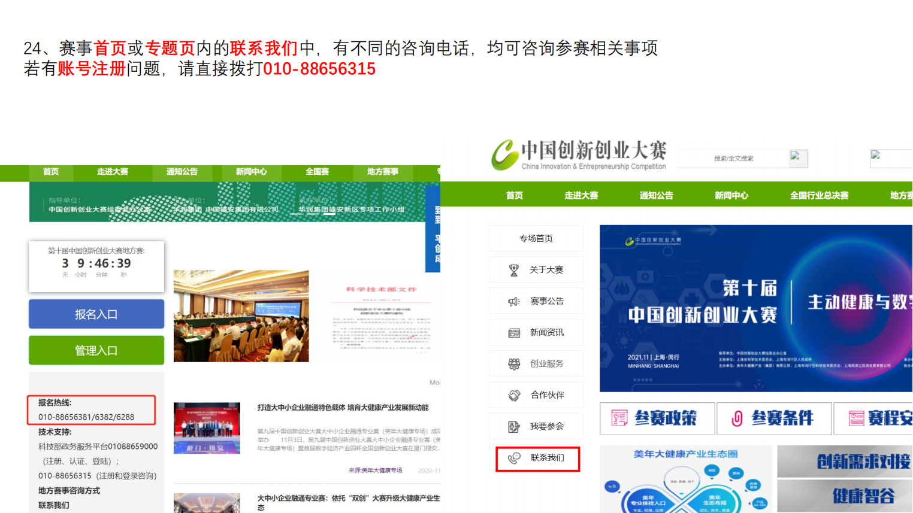Click the news photo beside 打造大中小企业融通 article
913x513 pixels.
click(207, 428)
